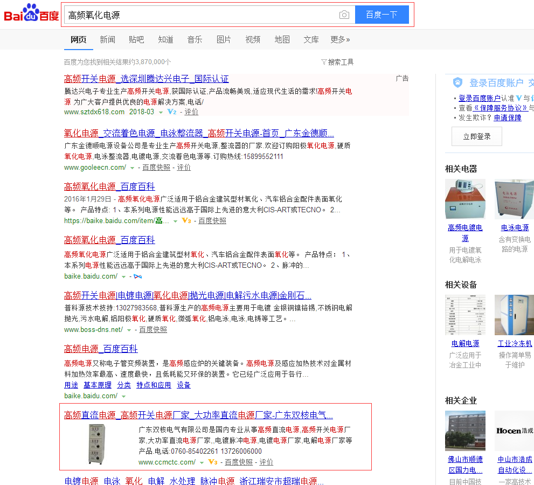Screen dimensions: 534x485
Task: Expand dropdown arrow after www.ccmctc.com/
Action: click(x=202, y=463)
